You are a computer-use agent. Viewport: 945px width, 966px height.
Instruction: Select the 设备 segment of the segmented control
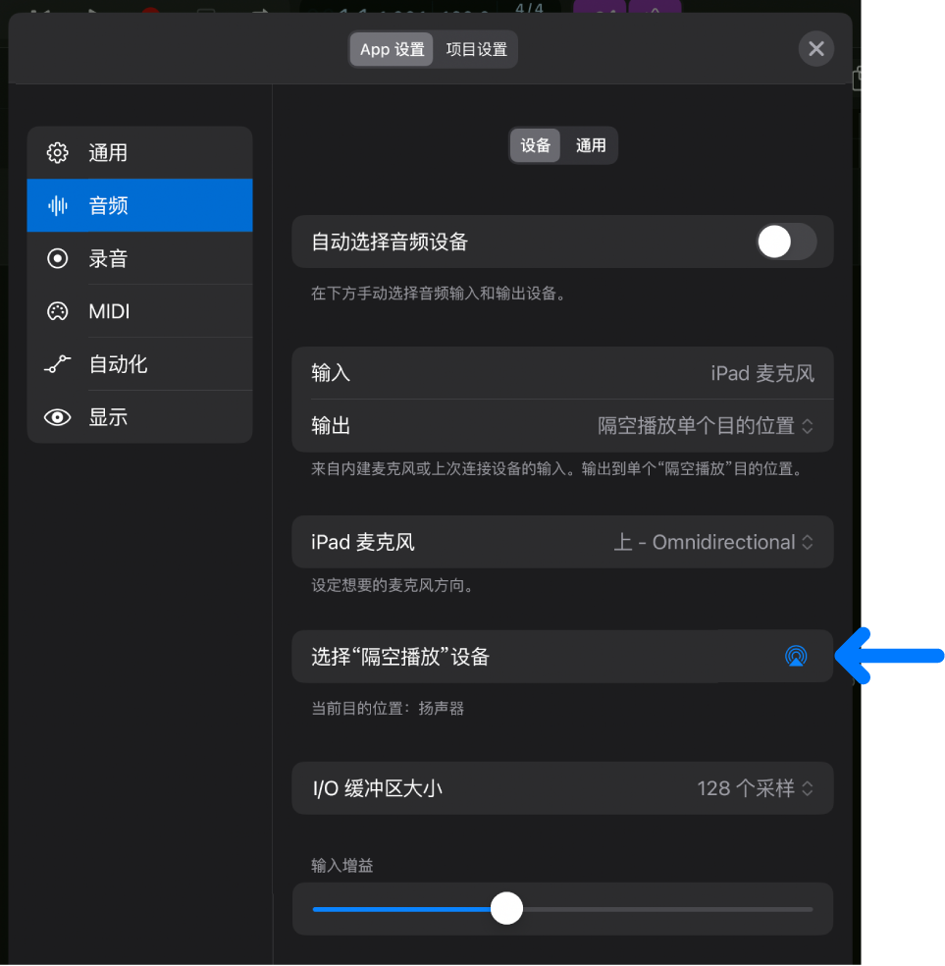535,144
